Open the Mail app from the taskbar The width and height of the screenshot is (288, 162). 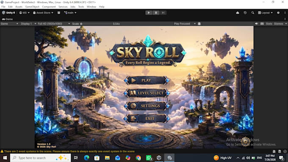click(x=118, y=158)
